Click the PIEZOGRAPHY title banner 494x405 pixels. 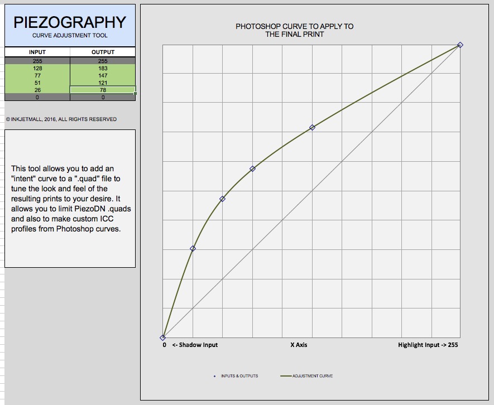pos(70,26)
